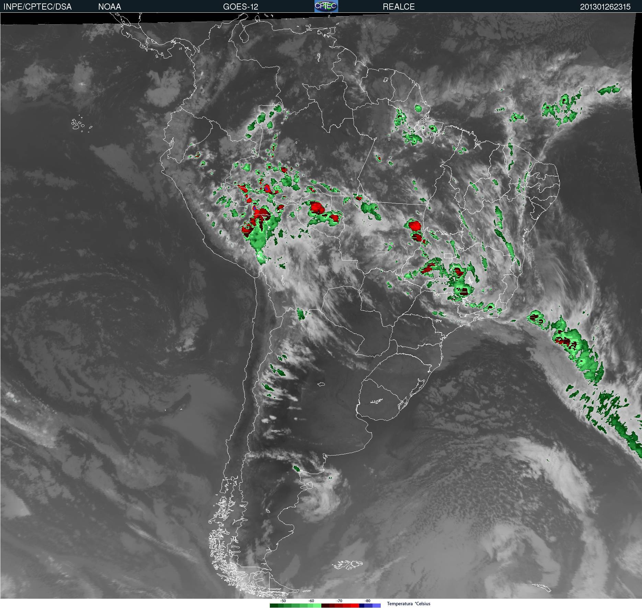Click the -80 temperature scale label
Viewport: 642px width, 608px height.
pyautogui.click(x=367, y=601)
